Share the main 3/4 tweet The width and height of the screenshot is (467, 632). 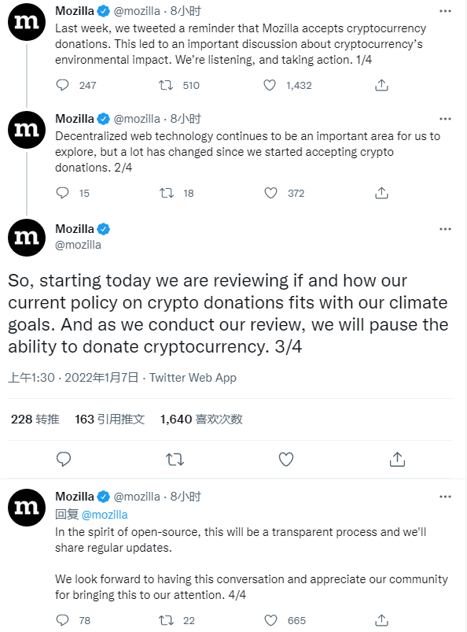[x=397, y=459]
